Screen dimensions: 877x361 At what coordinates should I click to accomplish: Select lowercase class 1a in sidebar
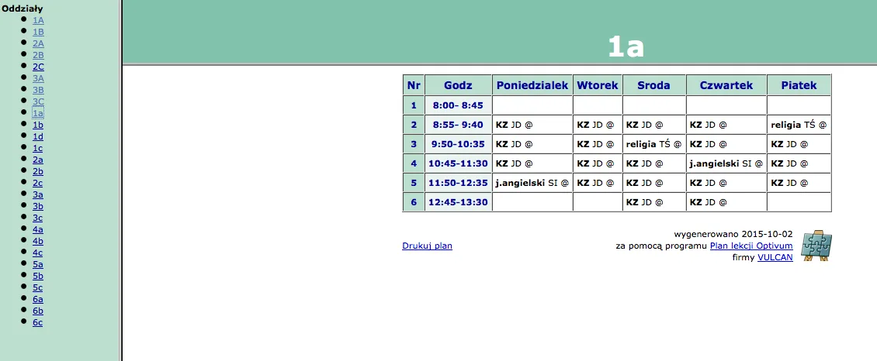pyautogui.click(x=38, y=113)
